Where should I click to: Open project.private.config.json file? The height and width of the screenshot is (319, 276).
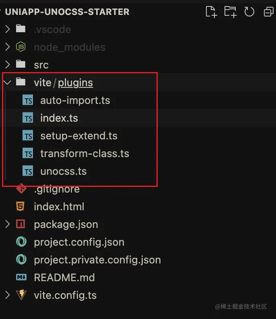pos(97,260)
